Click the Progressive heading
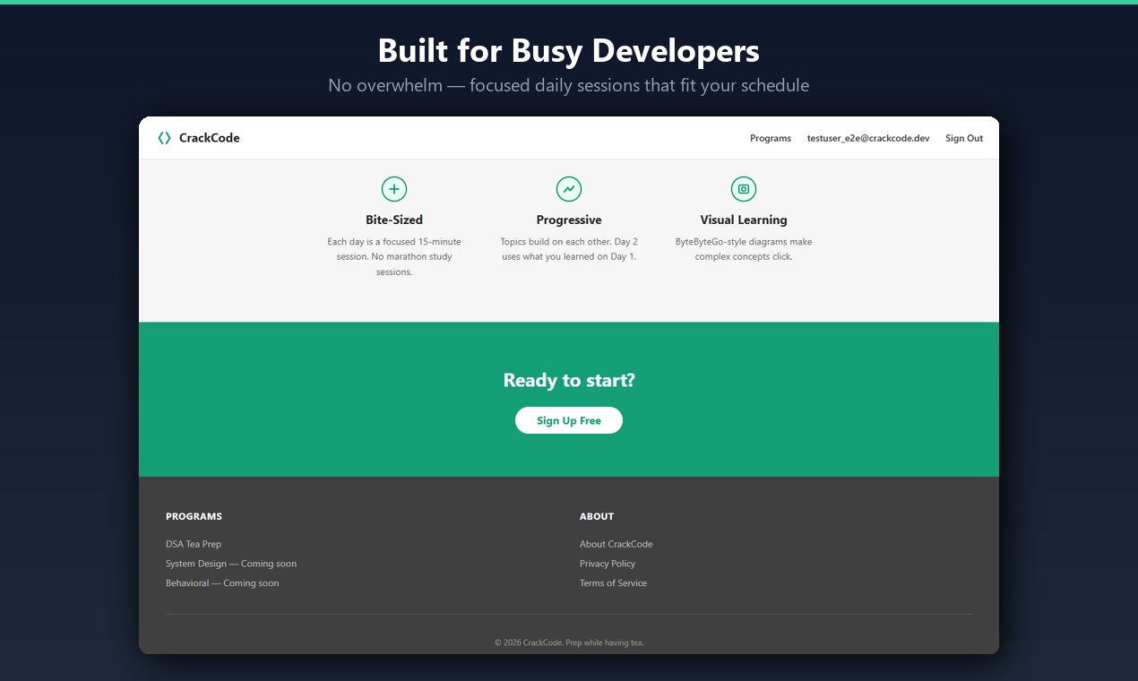1138x681 pixels. (x=569, y=220)
